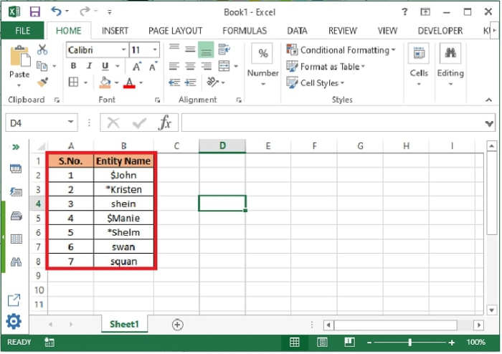The image size is (502, 354).
Task: Expand the Number group dropdown
Action: (x=263, y=84)
